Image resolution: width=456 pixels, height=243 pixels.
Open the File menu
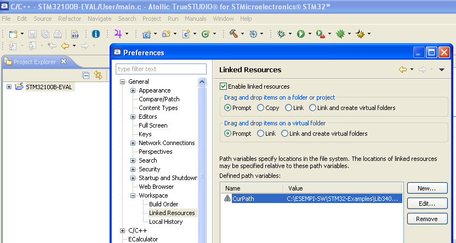coord(6,19)
